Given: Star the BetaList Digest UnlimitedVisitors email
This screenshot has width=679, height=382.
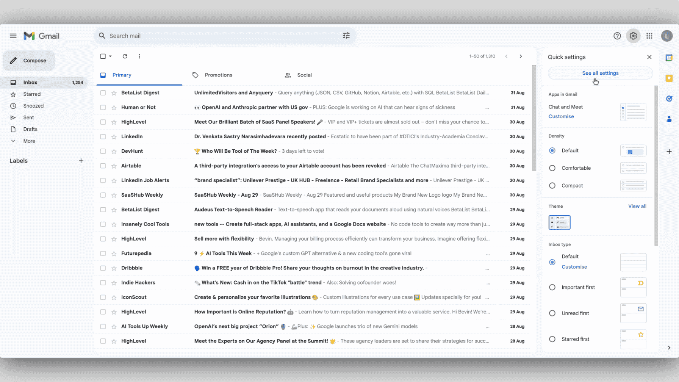Looking at the screenshot, I should point(114,93).
